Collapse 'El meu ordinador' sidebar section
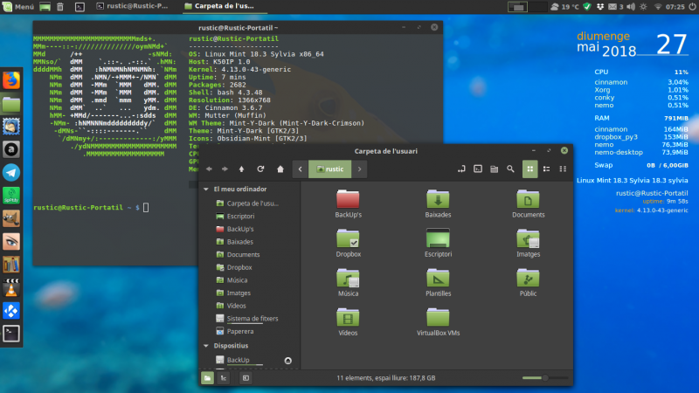 point(206,189)
